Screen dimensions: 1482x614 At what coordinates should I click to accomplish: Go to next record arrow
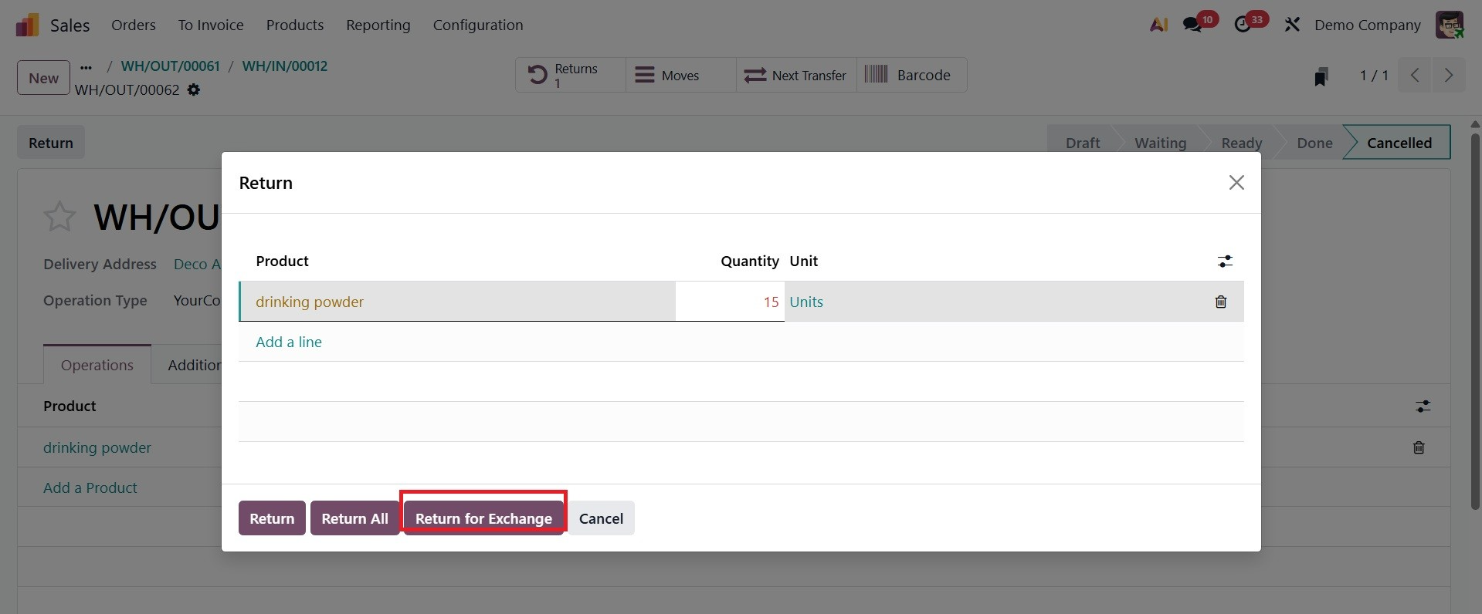[x=1448, y=76]
